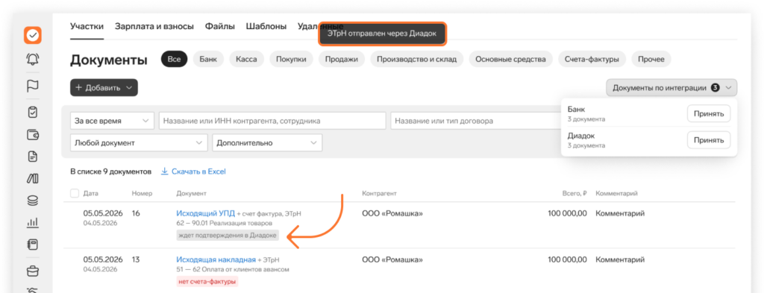Click the ждет подтверждения в Диадоке status tag
Image resolution: width=764 pixels, height=293 pixels.
point(228,236)
